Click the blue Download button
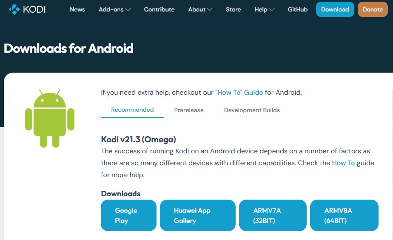Screen dimensions: 393x240 point(335,9)
